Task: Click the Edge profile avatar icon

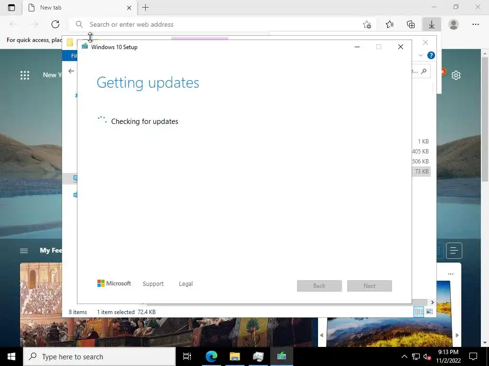Action: (x=454, y=24)
